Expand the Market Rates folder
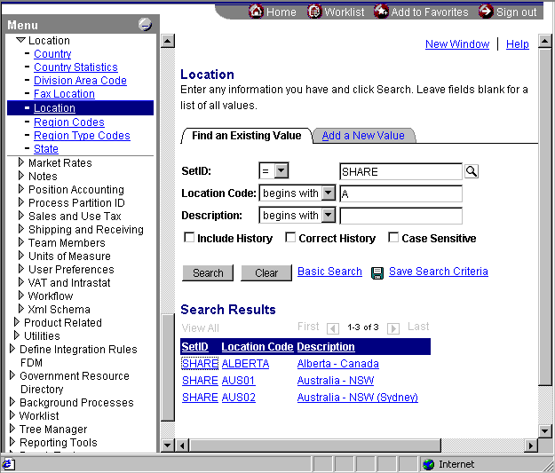Viewport: 555px width, 473px height. point(21,162)
